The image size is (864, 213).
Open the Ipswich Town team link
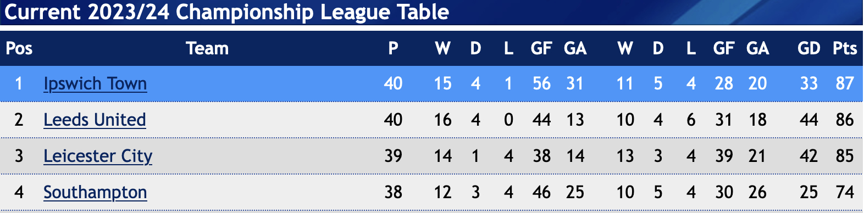coord(95,84)
